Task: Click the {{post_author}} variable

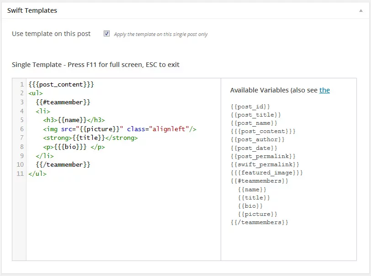Action: click(x=258, y=140)
